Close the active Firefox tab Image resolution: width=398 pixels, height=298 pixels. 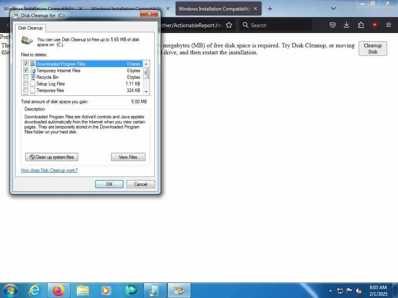[255, 9]
